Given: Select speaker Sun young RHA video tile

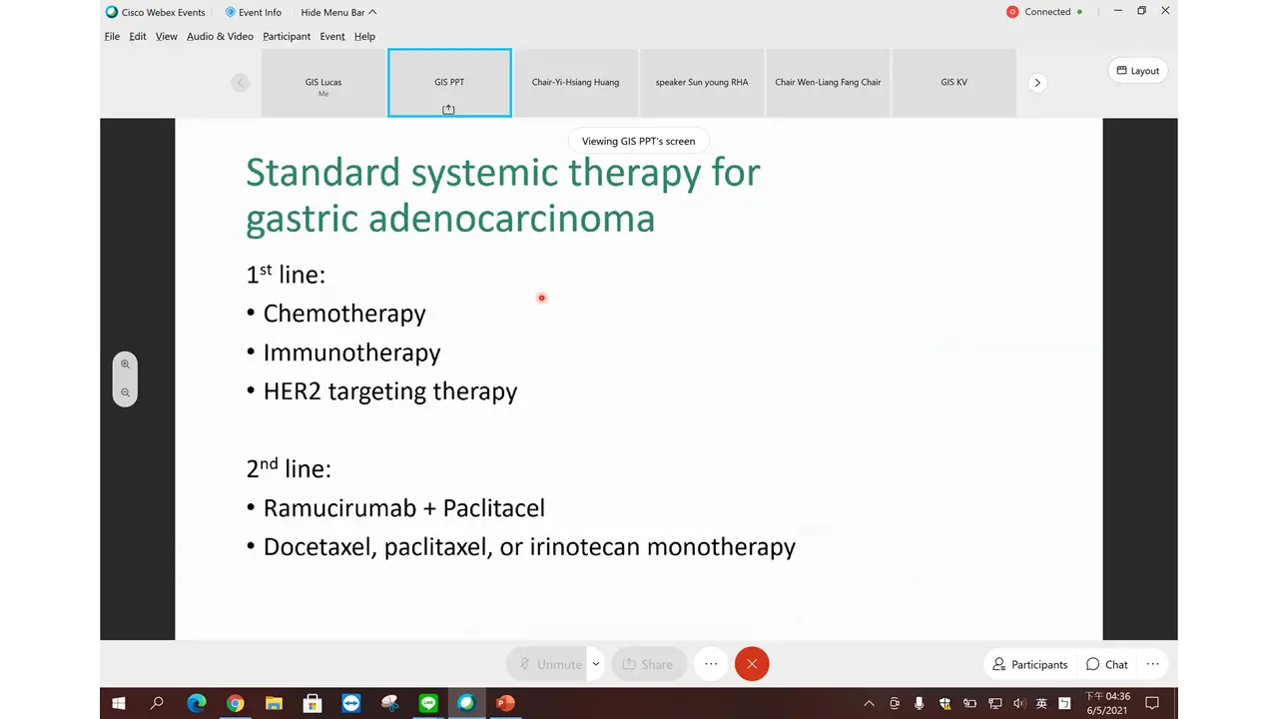Looking at the screenshot, I should pos(701,83).
